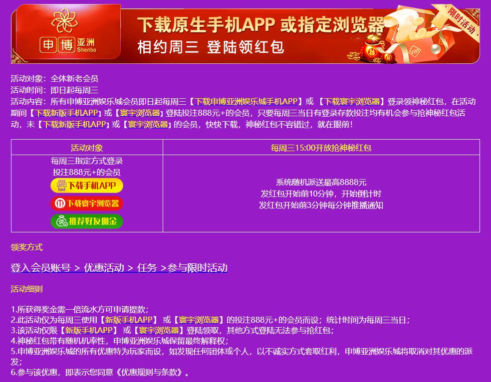Click banner headline 下载原生手机APP 或指定浏览器
The width and height of the screenshot is (491, 382).
coord(260,25)
